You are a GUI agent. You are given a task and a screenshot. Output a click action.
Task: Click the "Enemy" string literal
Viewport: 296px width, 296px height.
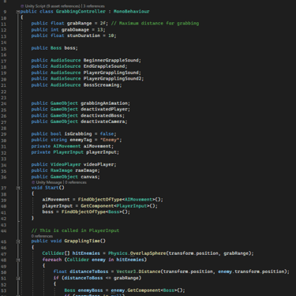110,140
